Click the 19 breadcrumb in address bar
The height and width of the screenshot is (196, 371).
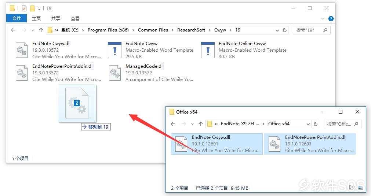pyautogui.click(x=237, y=30)
